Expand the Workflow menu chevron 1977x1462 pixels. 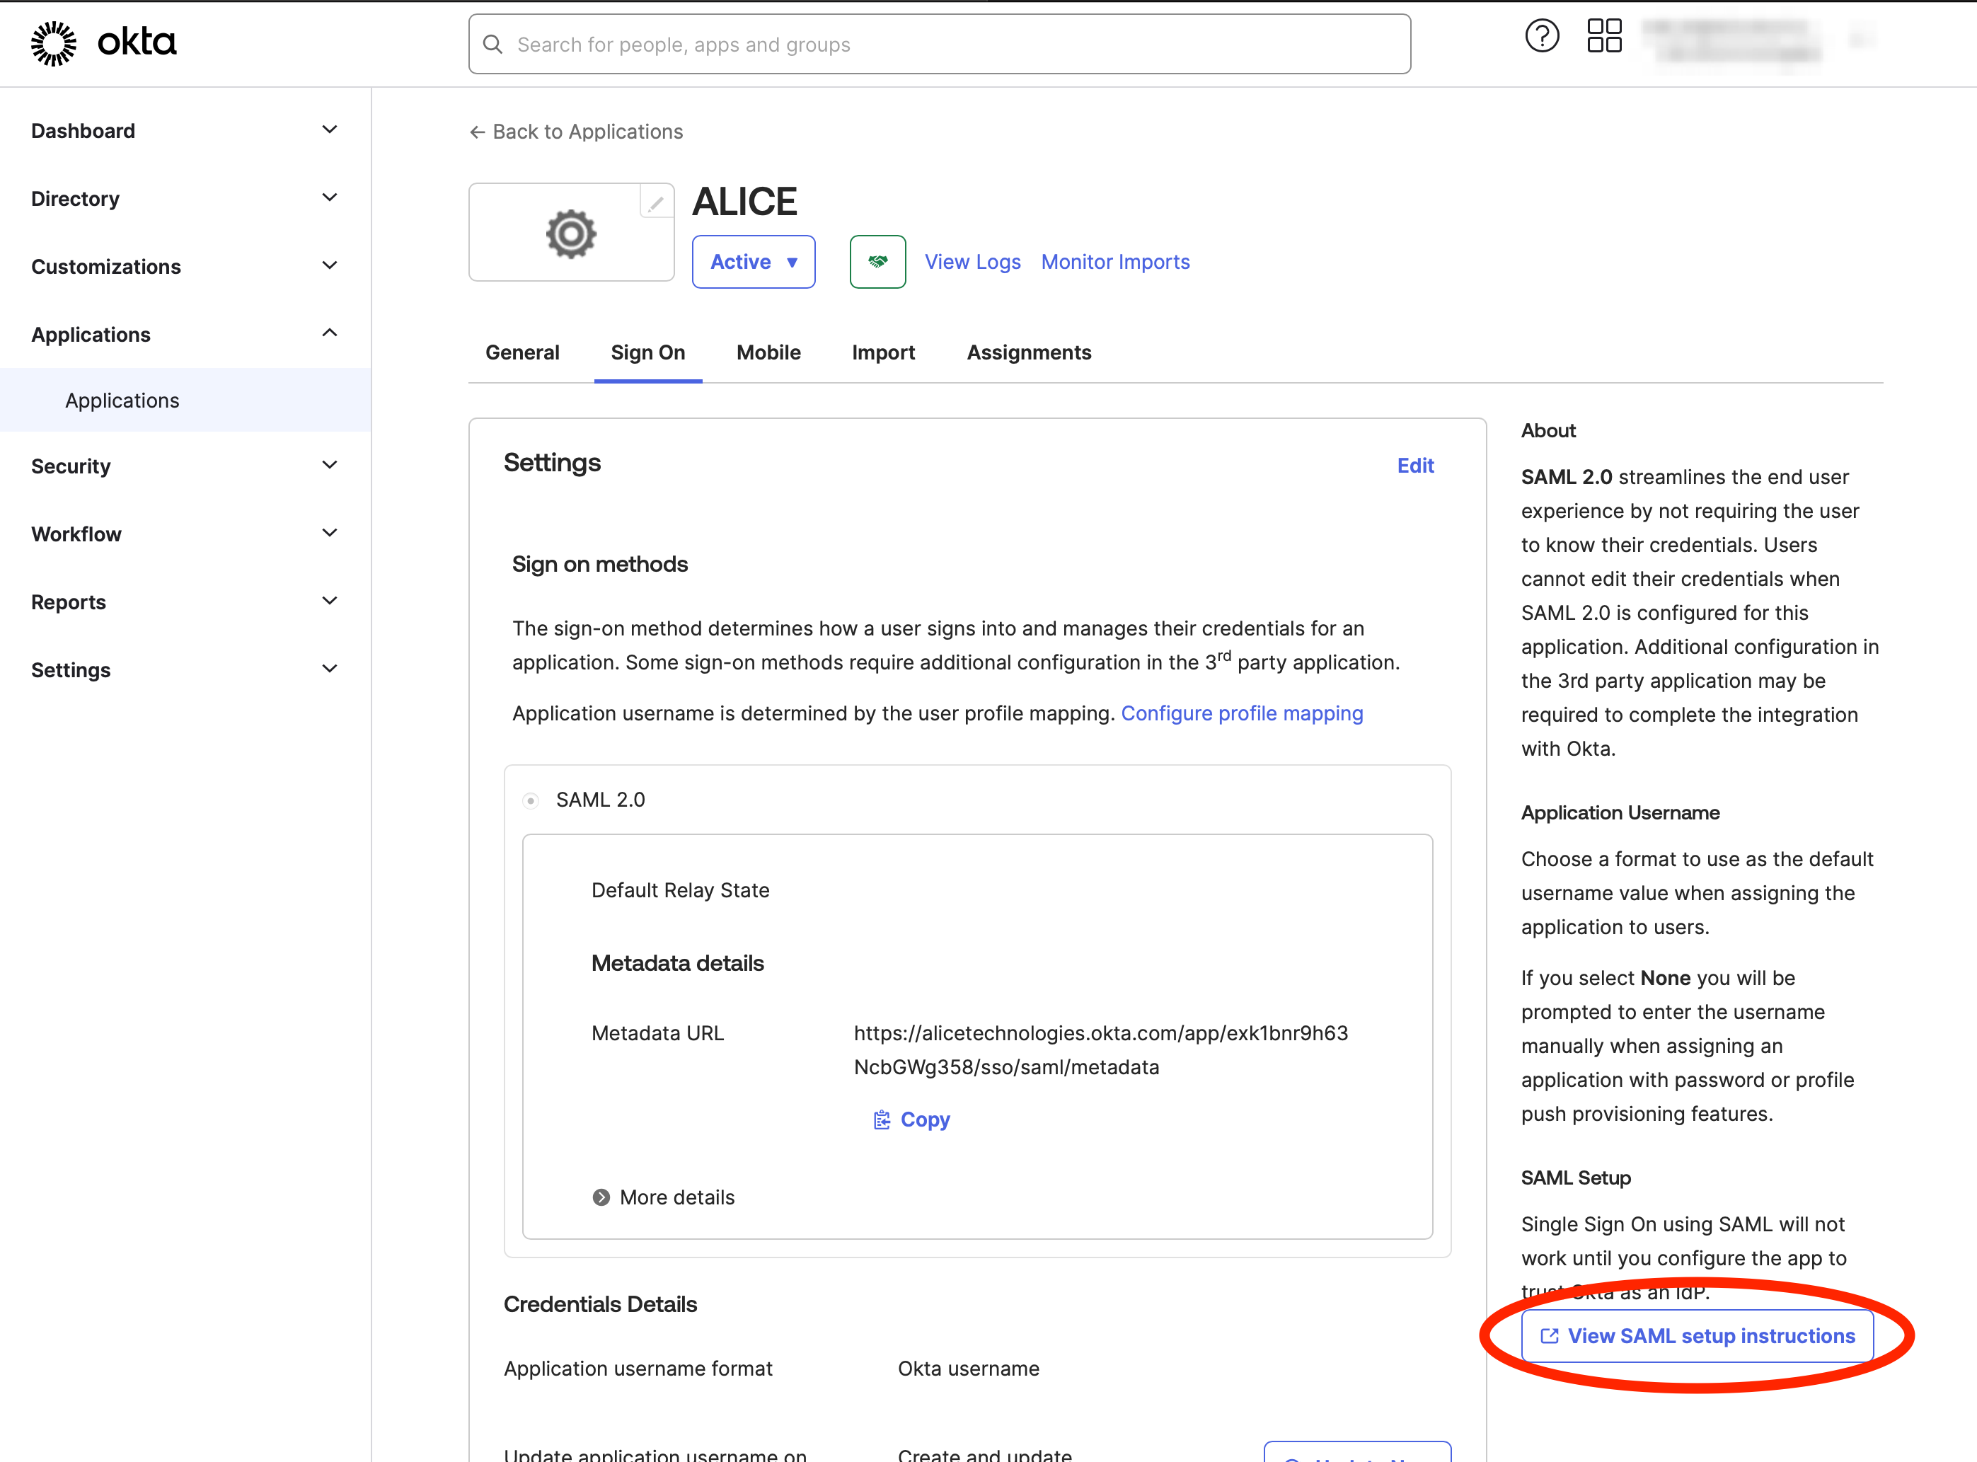point(329,533)
